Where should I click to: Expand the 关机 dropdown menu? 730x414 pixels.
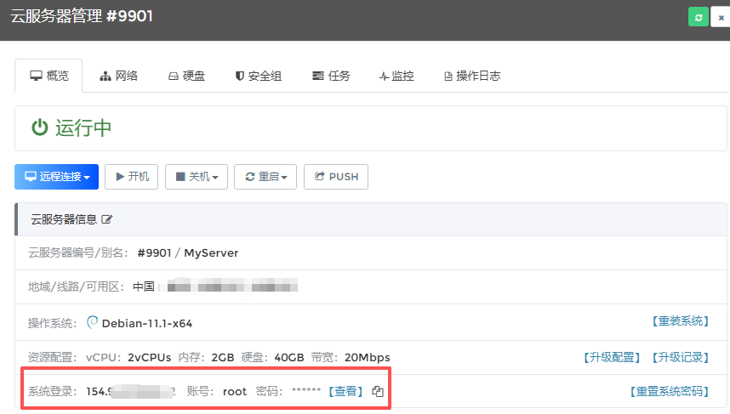196,177
